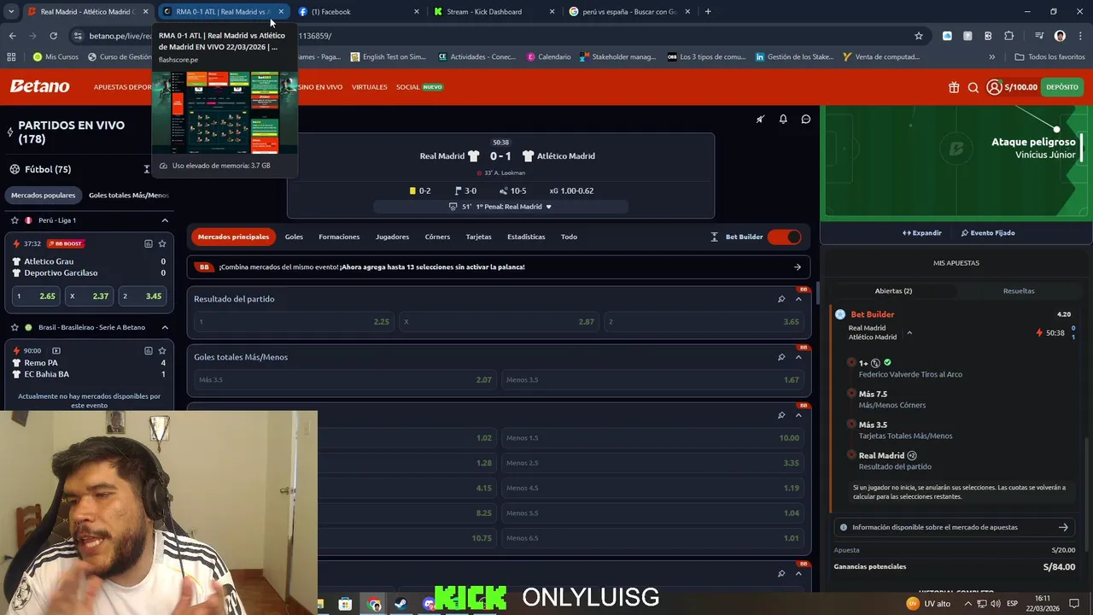Bookmark this page with the address bar star
The width and height of the screenshot is (1093, 615).
pyautogui.click(x=919, y=36)
